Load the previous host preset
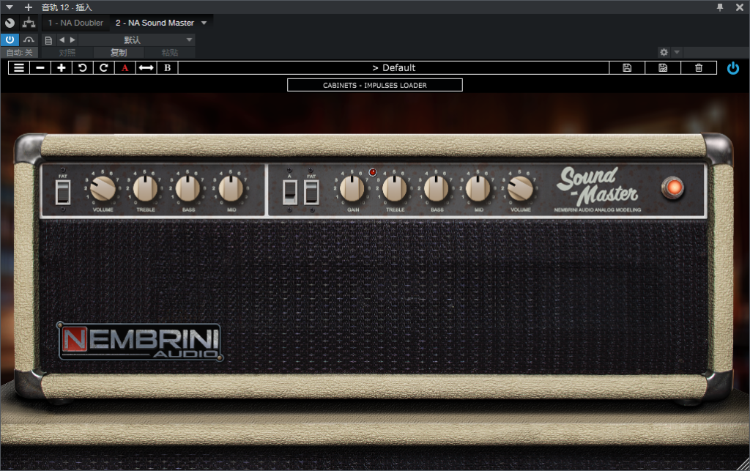The image size is (750, 471). pyautogui.click(x=62, y=40)
